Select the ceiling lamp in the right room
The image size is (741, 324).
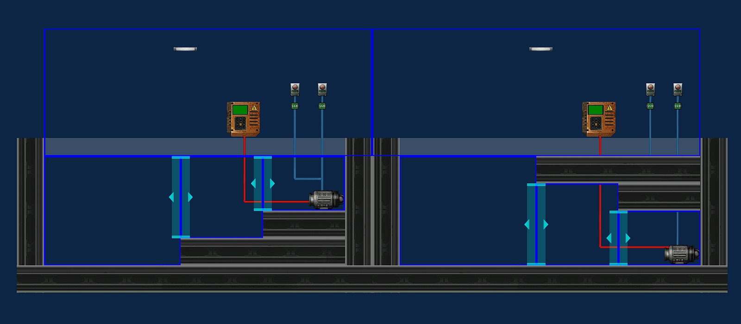541,49
